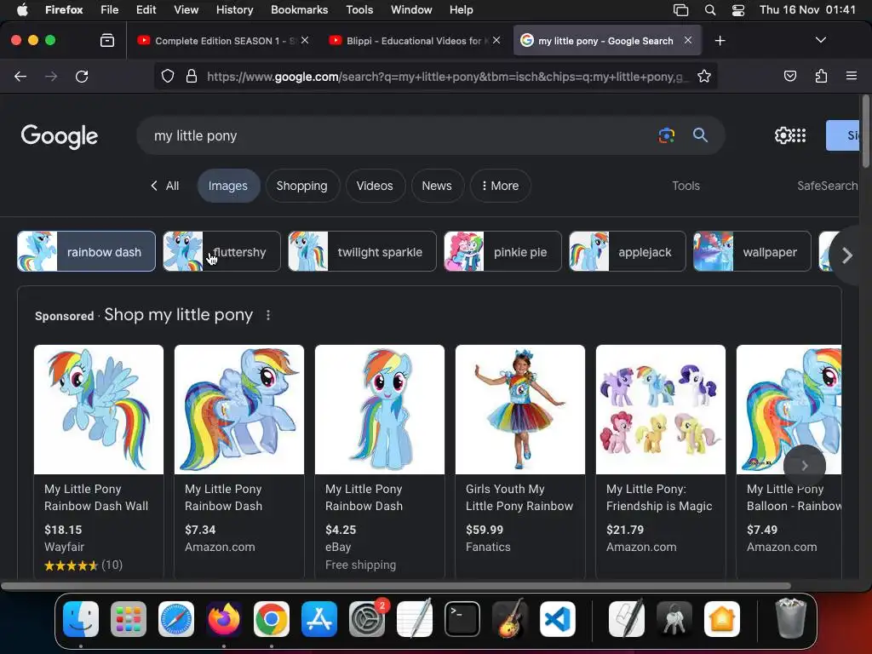Click the horizontal page scrollbar
The image size is (872, 654).
(396, 586)
